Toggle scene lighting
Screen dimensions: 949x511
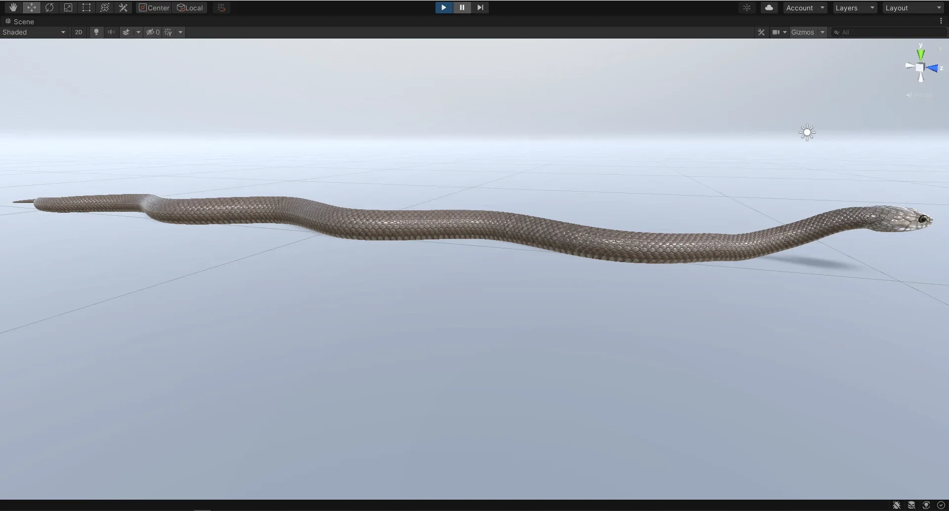96,32
